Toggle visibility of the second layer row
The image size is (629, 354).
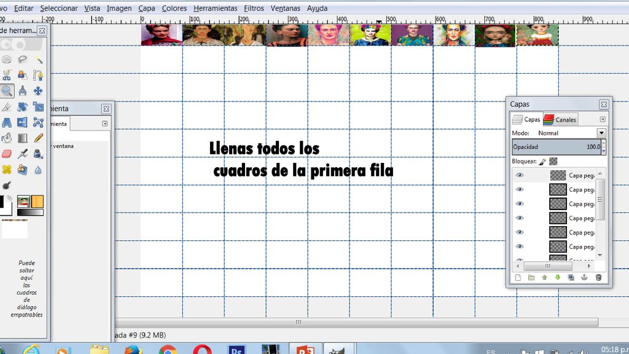pyautogui.click(x=520, y=189)
